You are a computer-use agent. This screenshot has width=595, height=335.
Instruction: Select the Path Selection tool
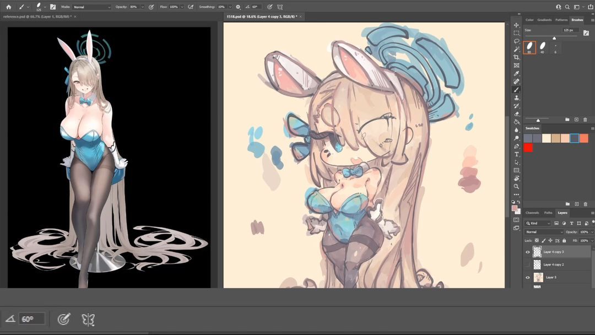pyautogui.click(x=516, y=163)
